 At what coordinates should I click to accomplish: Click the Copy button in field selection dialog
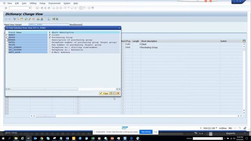click(104, 93)
